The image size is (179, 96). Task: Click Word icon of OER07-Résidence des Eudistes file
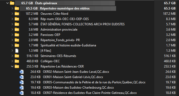point(22,93)
